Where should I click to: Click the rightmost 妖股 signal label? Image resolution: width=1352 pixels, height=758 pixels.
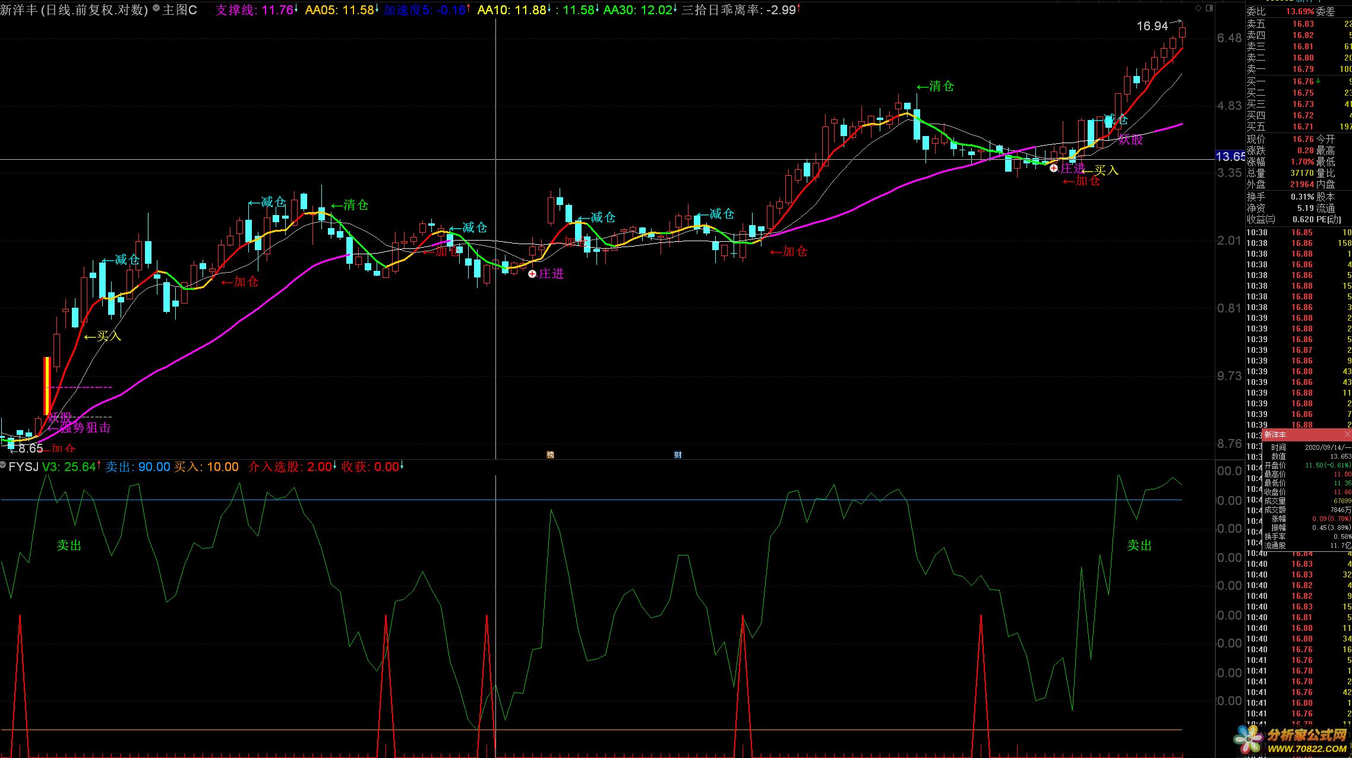pos(1130,139)
